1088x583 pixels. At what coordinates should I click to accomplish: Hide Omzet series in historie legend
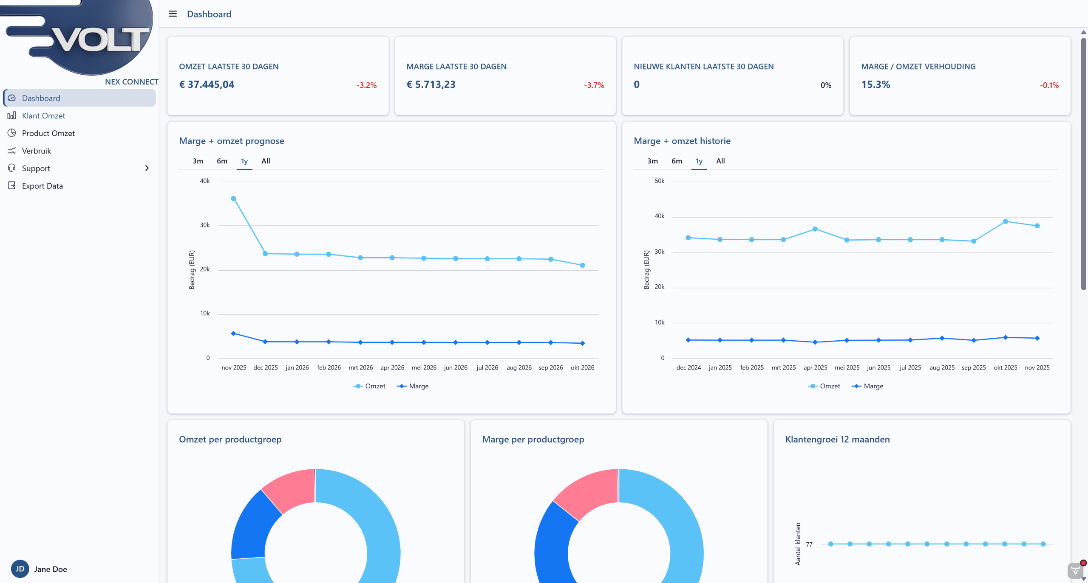pos(824,386)
